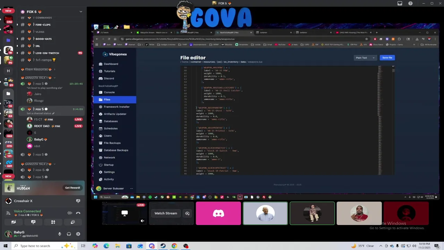Viewport: 444px width, 250px height.
Task: Toggle the camera button in voice panel
Action: tap(14, 222)
